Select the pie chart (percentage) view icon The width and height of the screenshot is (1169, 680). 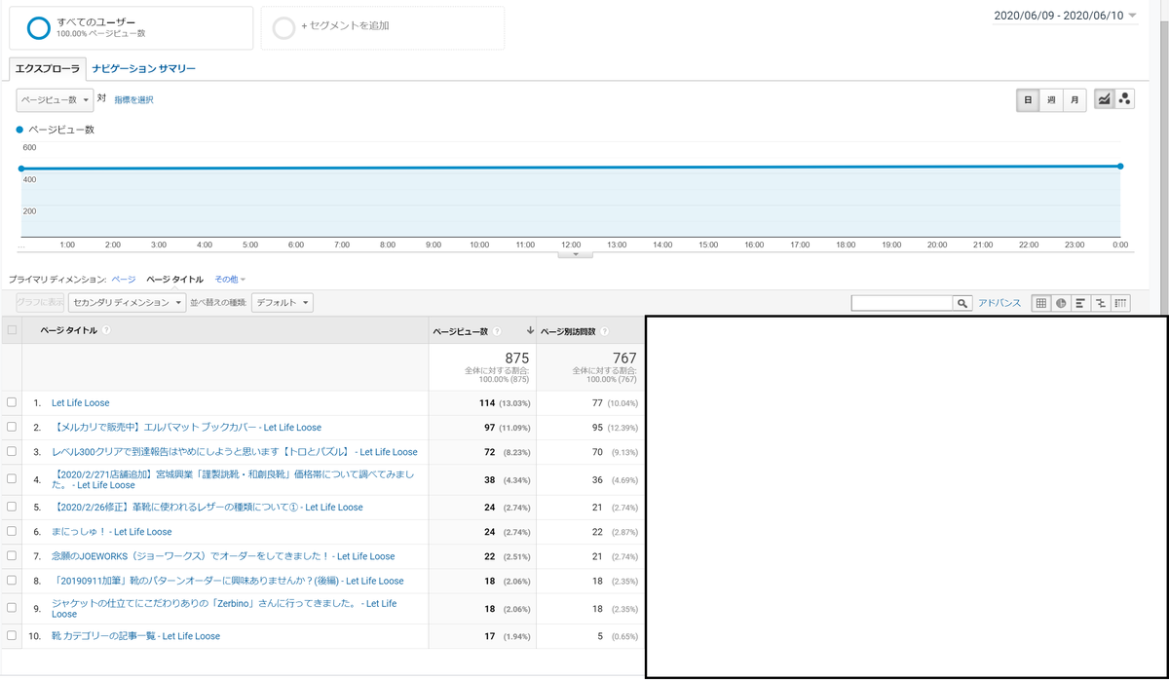[x=1061, y=303]
